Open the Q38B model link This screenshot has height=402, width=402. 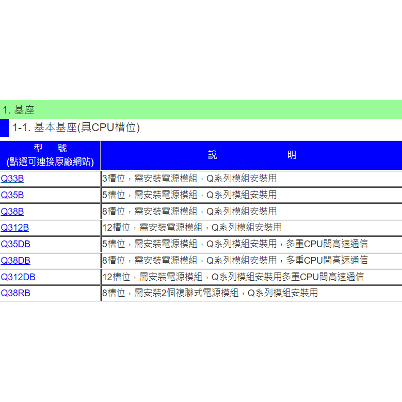[x=12, y=212]
